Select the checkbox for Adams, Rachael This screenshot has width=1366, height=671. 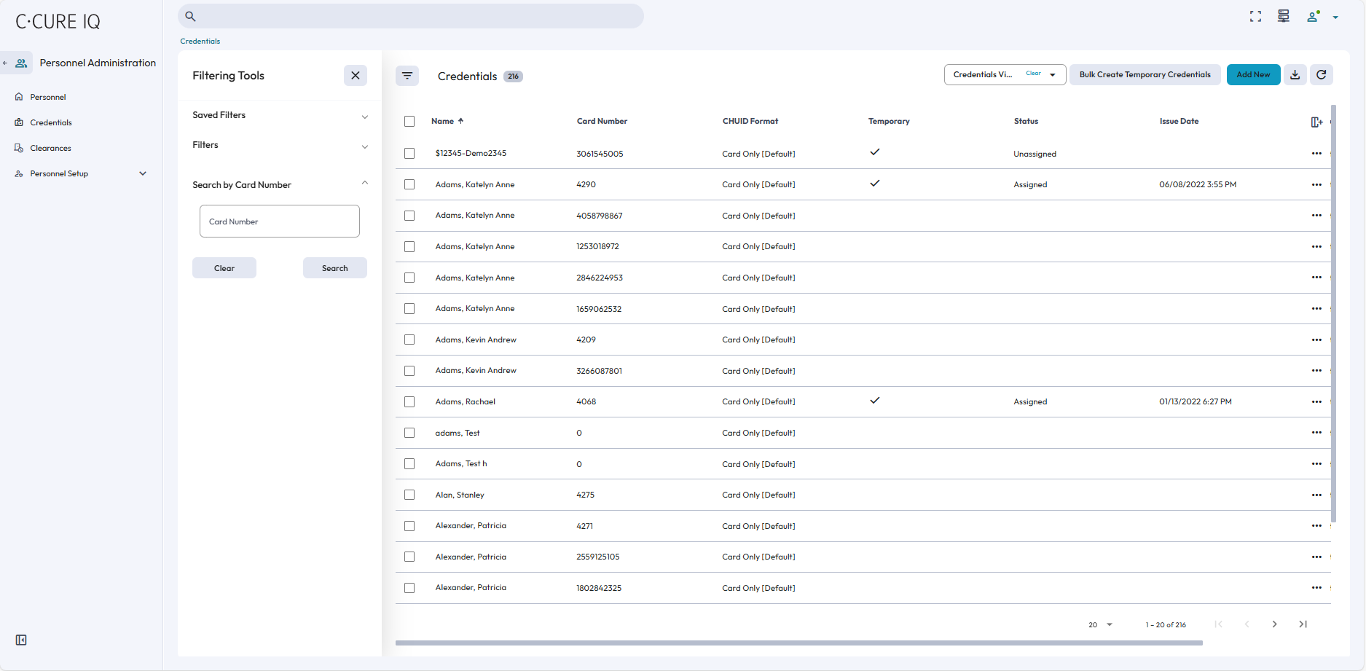point(409,401)
